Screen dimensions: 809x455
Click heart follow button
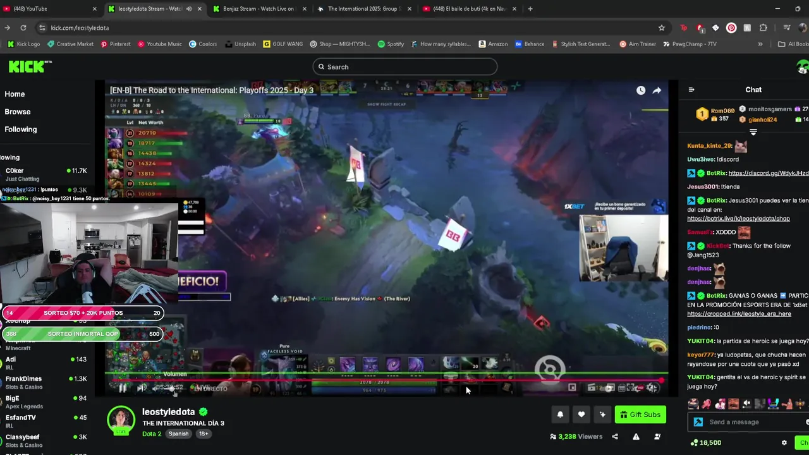point(581,415)
